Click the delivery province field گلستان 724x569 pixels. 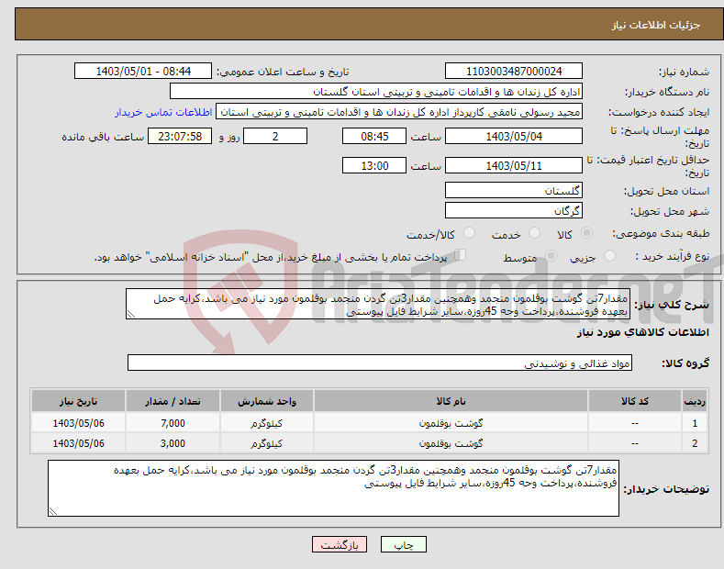(514, 190)
